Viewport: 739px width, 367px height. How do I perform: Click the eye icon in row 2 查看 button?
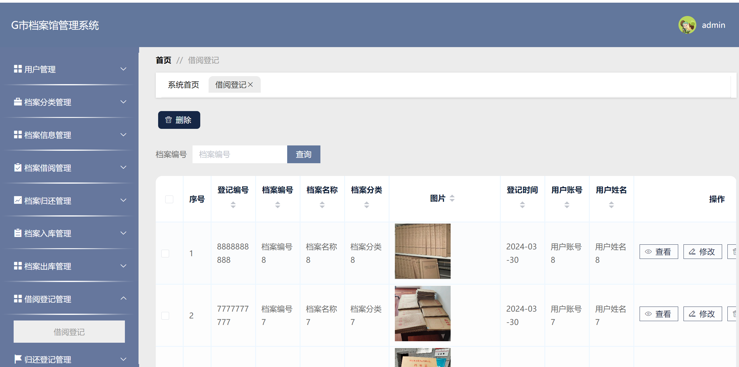[649, 314]
